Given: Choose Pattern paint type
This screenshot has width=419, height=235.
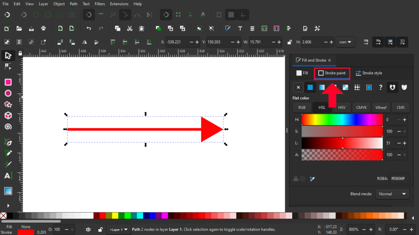Looking at the screenshot, I should click(357, 87).
